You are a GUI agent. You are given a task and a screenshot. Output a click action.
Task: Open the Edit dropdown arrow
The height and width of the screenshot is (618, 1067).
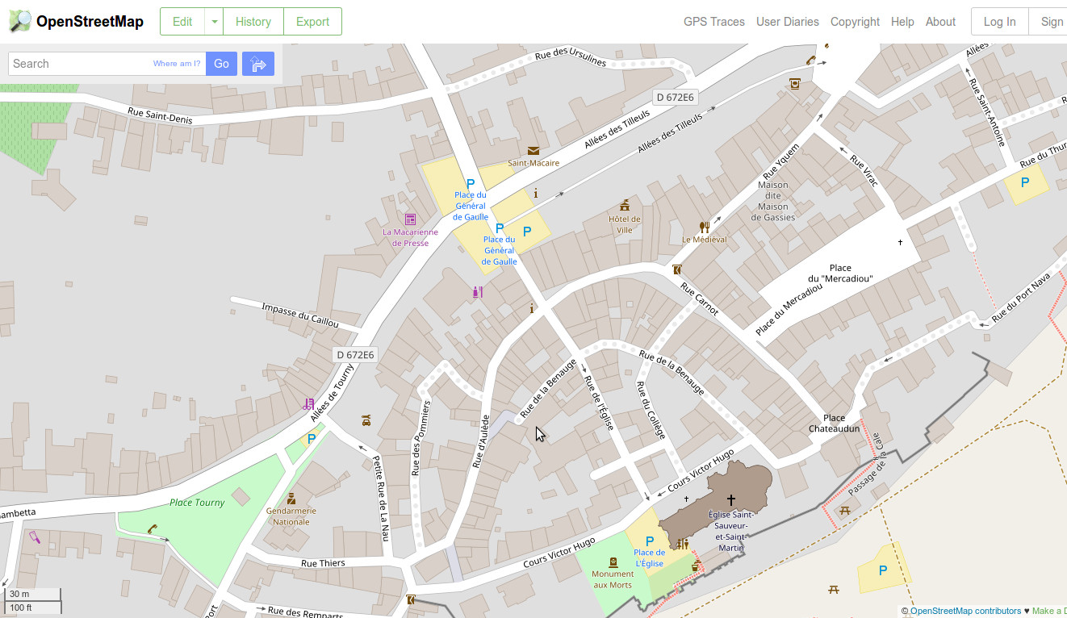[x=215, y=22]
